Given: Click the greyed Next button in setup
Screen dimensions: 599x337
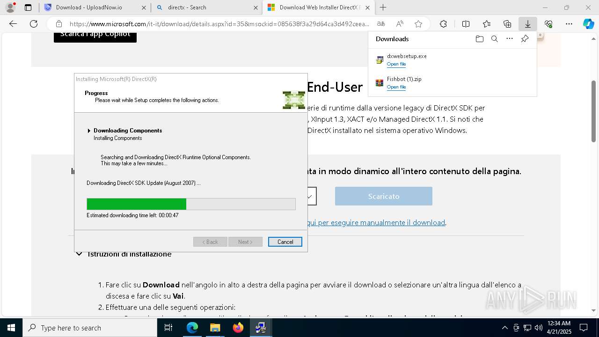Looking at the screenshot, I should pos(245,242).
